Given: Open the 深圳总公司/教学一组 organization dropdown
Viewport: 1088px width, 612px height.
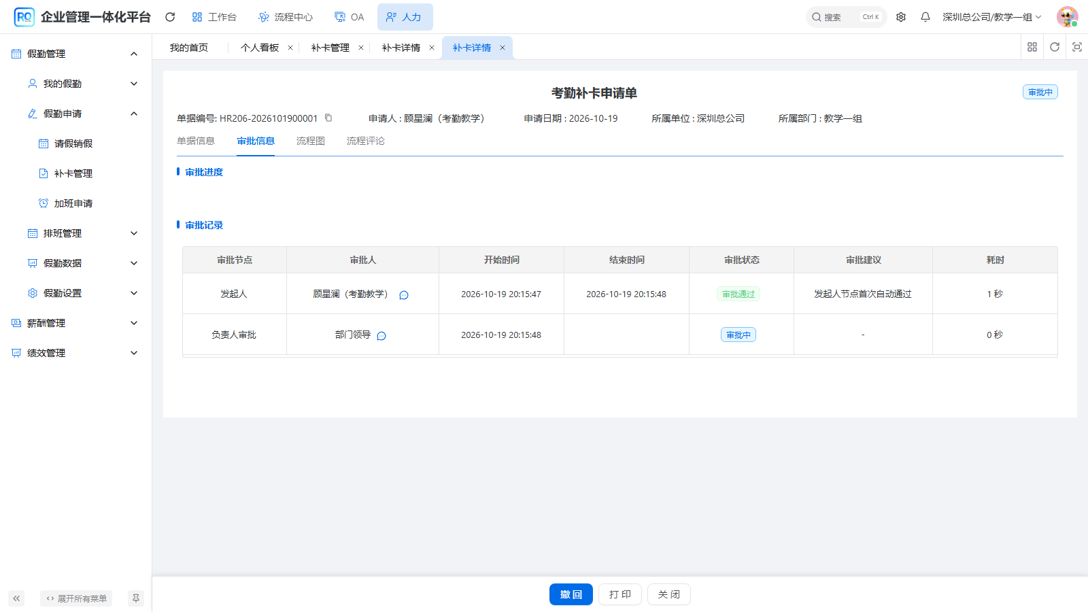Looking at the screenshot, I should coord(992,17).
